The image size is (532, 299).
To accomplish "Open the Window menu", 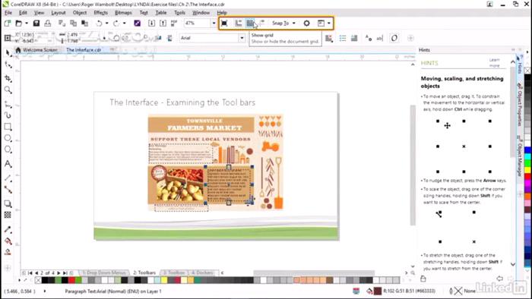I will [201, 13].
